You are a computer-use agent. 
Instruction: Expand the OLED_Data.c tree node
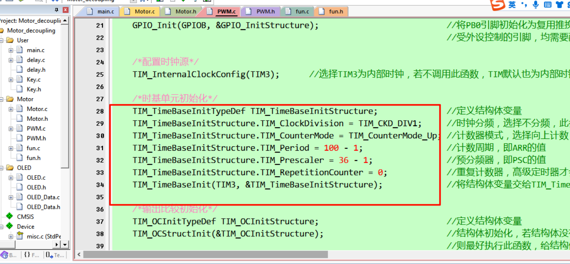click(x=11, y=197)
